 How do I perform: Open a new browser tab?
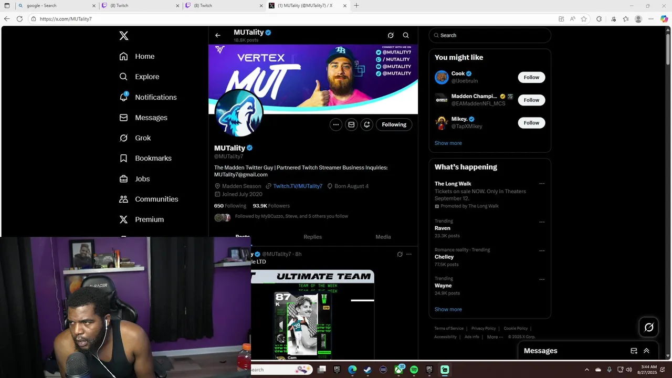(356, 6)
